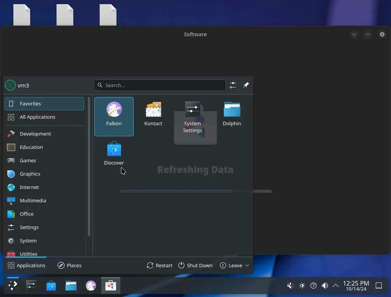Click the Restart button
This screenshot has width=391, height=297.
click(160, 265)
